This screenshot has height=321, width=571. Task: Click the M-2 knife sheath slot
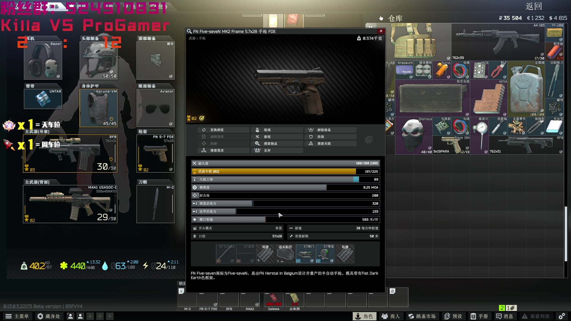pos(155,204)
